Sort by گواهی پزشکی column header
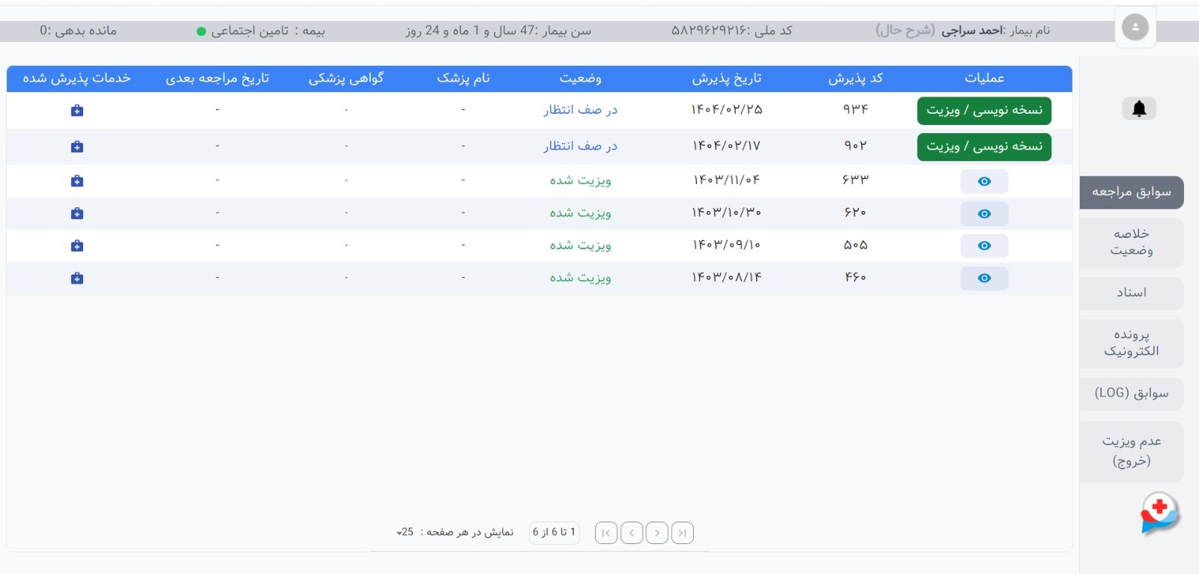 point(346,79)
